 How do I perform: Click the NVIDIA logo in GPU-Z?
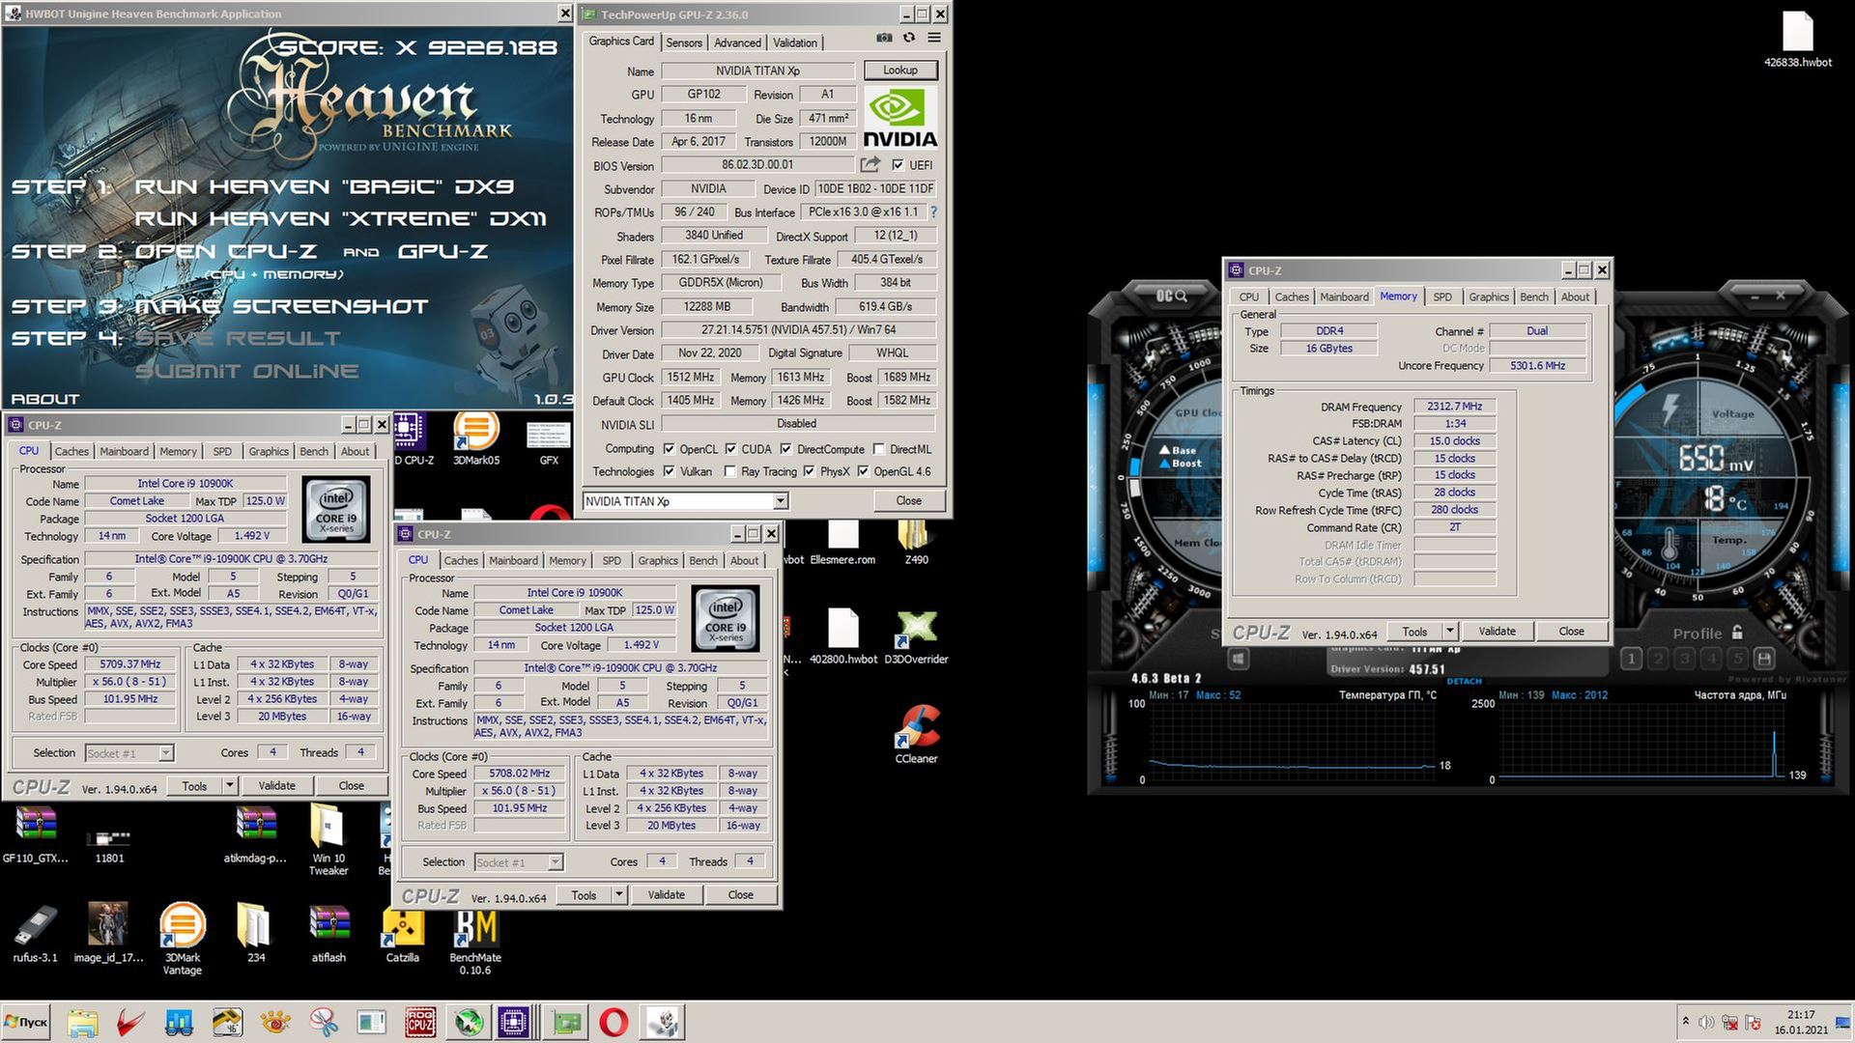click(x=899, y=117)
